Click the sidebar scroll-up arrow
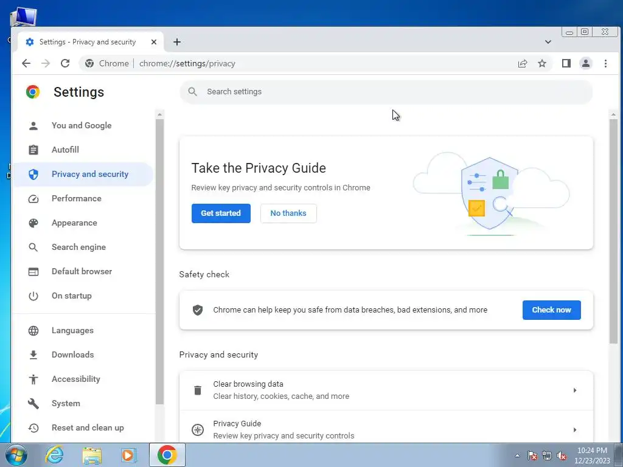This screenshot has width=623, height=467. (160, 114)
